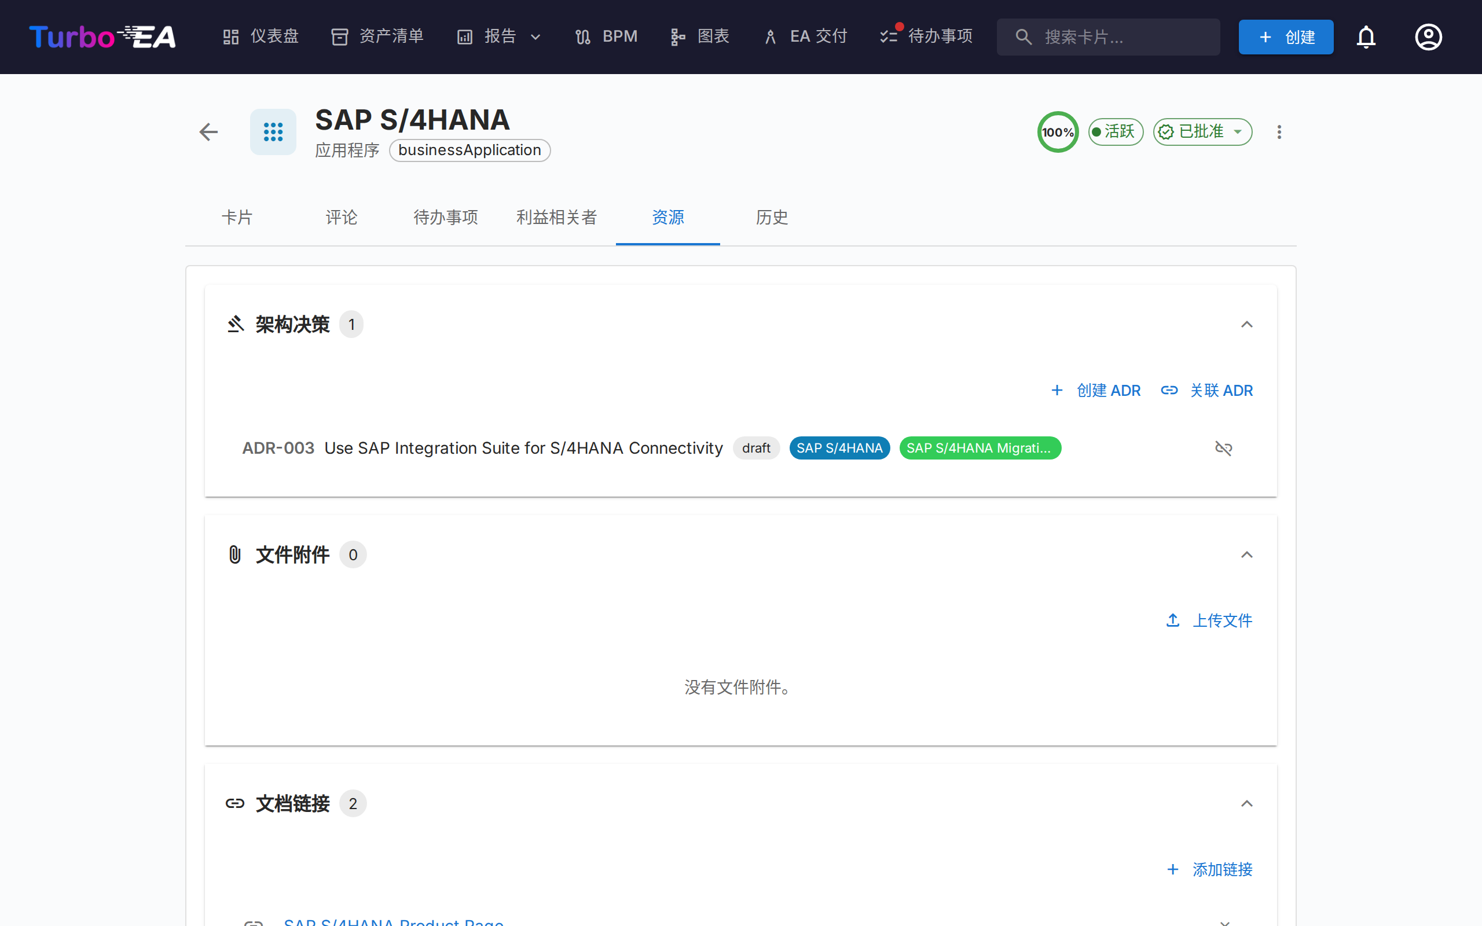Click the green SAP S/4HANA Migrati... chip

coord(980,449)
